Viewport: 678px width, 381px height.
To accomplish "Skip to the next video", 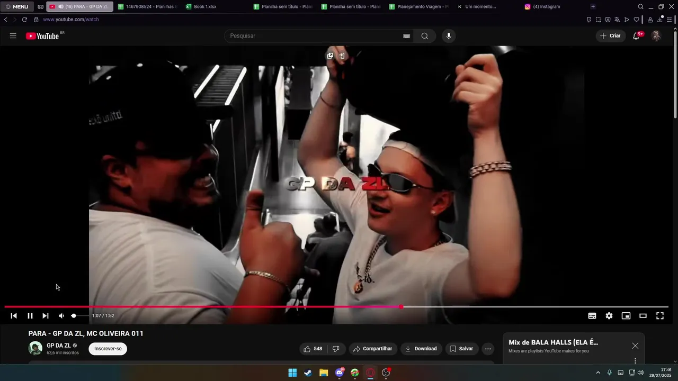I will point(46,316).
